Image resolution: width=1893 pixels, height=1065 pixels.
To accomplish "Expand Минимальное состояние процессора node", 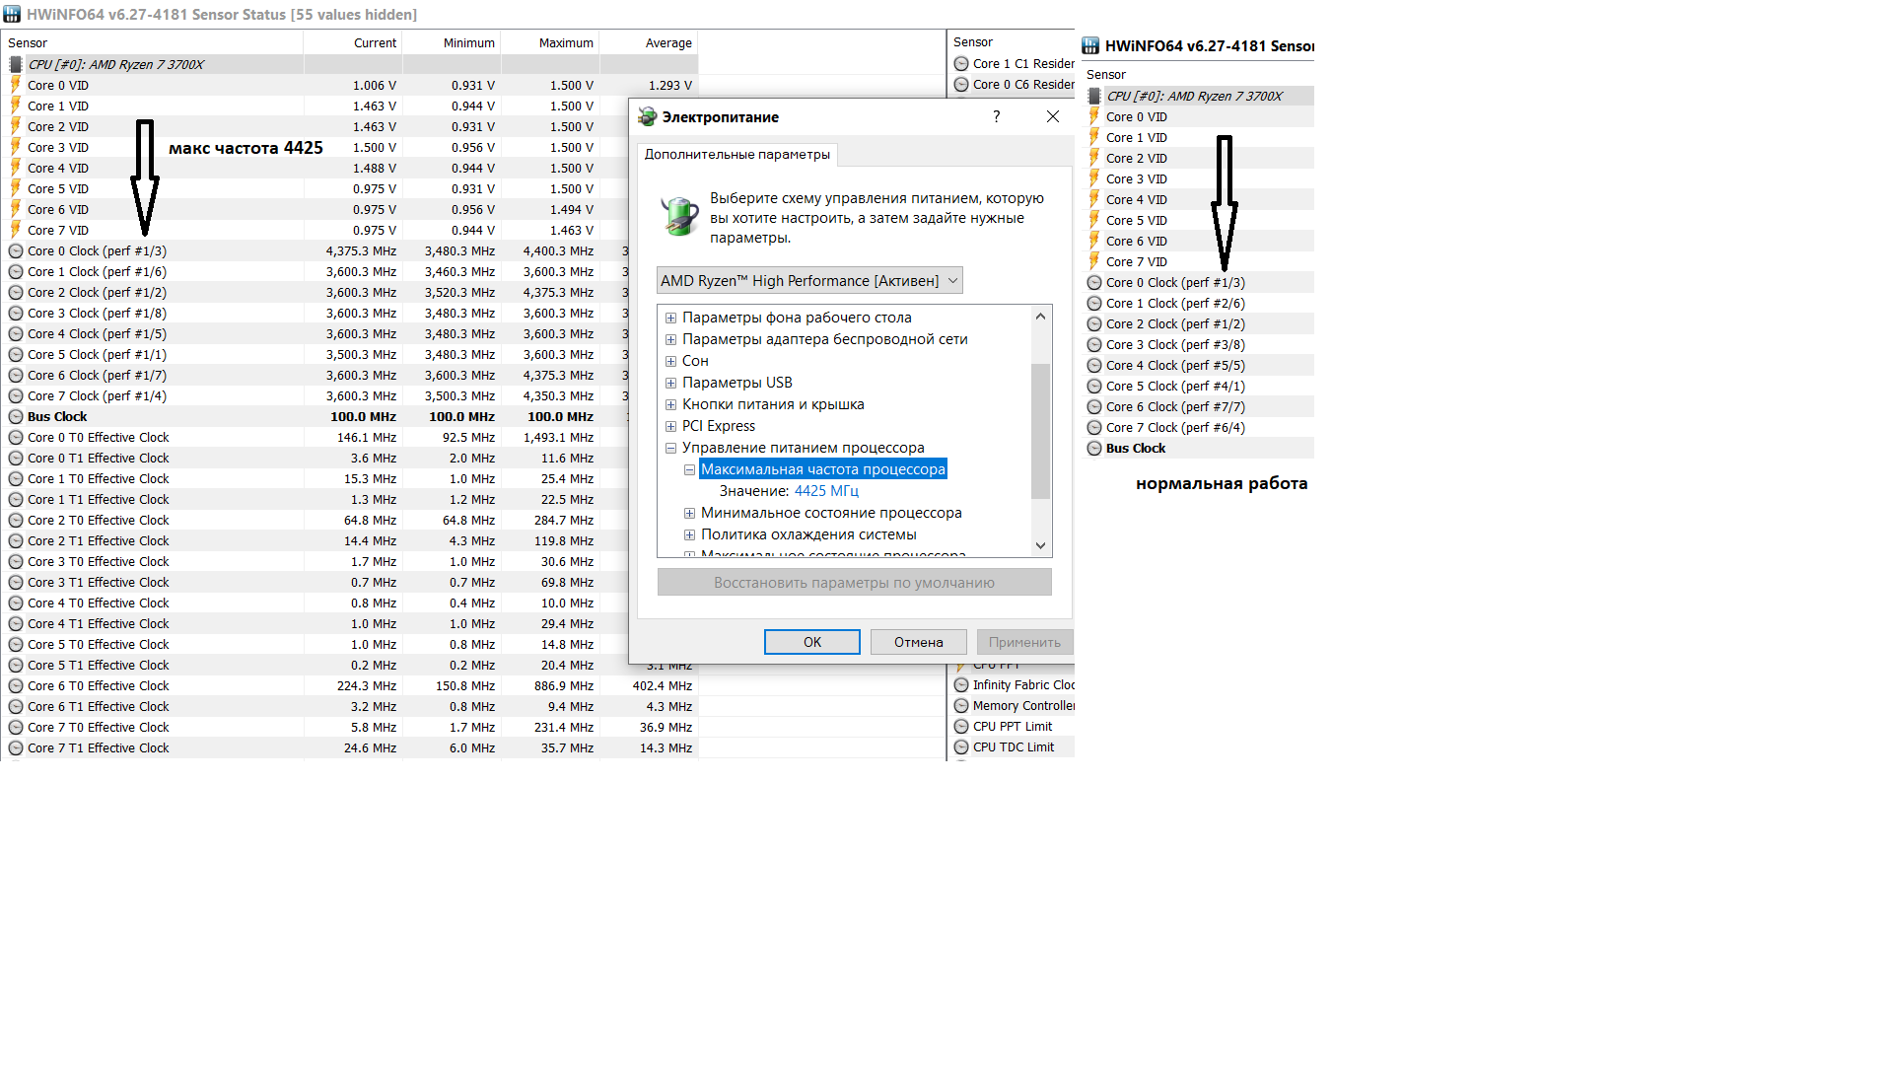I will point(689,513).
